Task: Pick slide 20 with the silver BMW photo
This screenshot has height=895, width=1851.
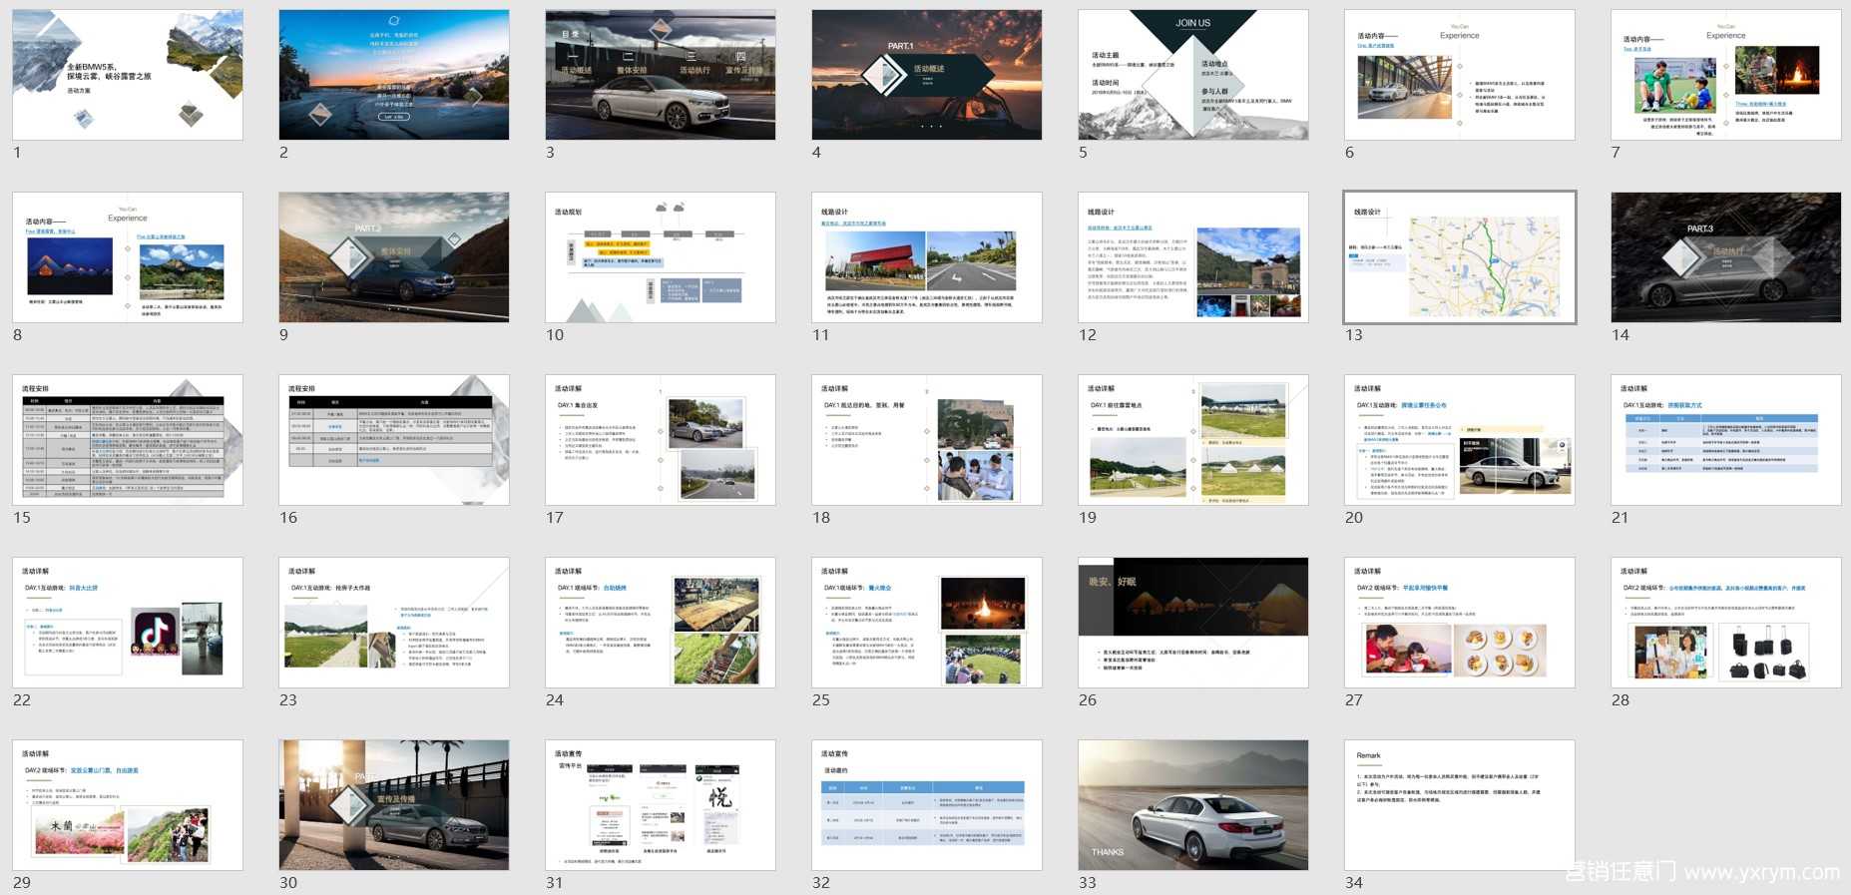Action: click(x=1460, y=440)
